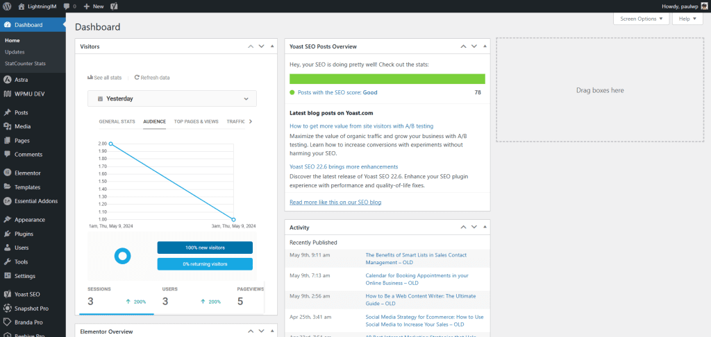
Task: Click the green SEO score progress bar
Action: (387, 79)
